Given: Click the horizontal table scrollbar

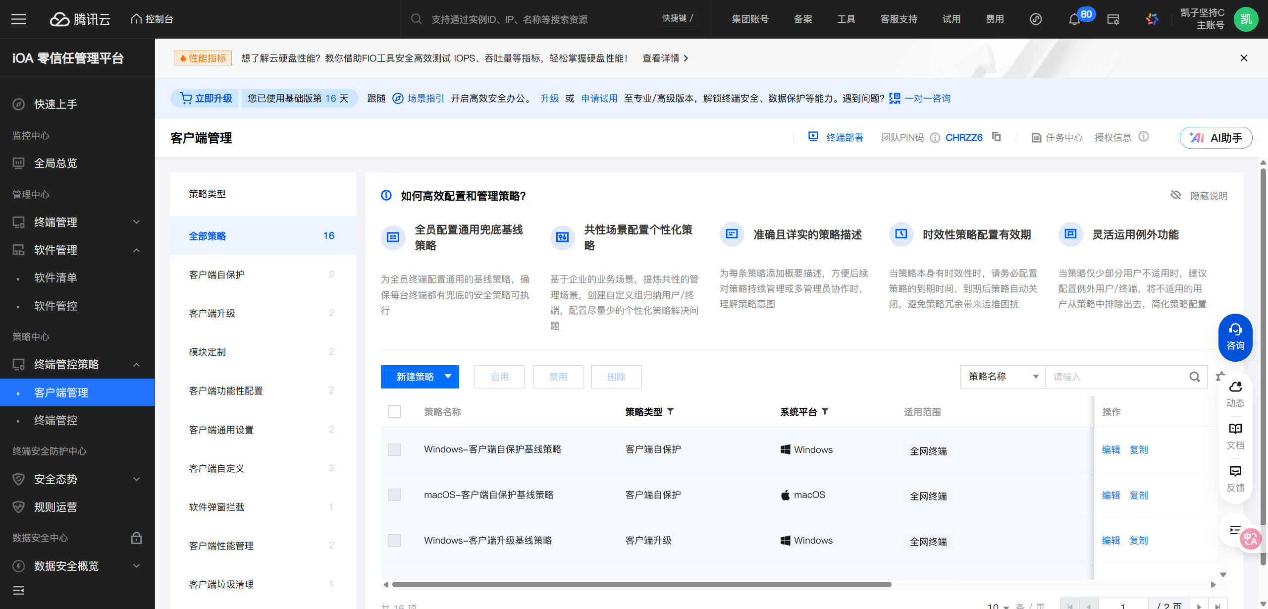Looking at the screenshot, I should [x=641, y=585].
